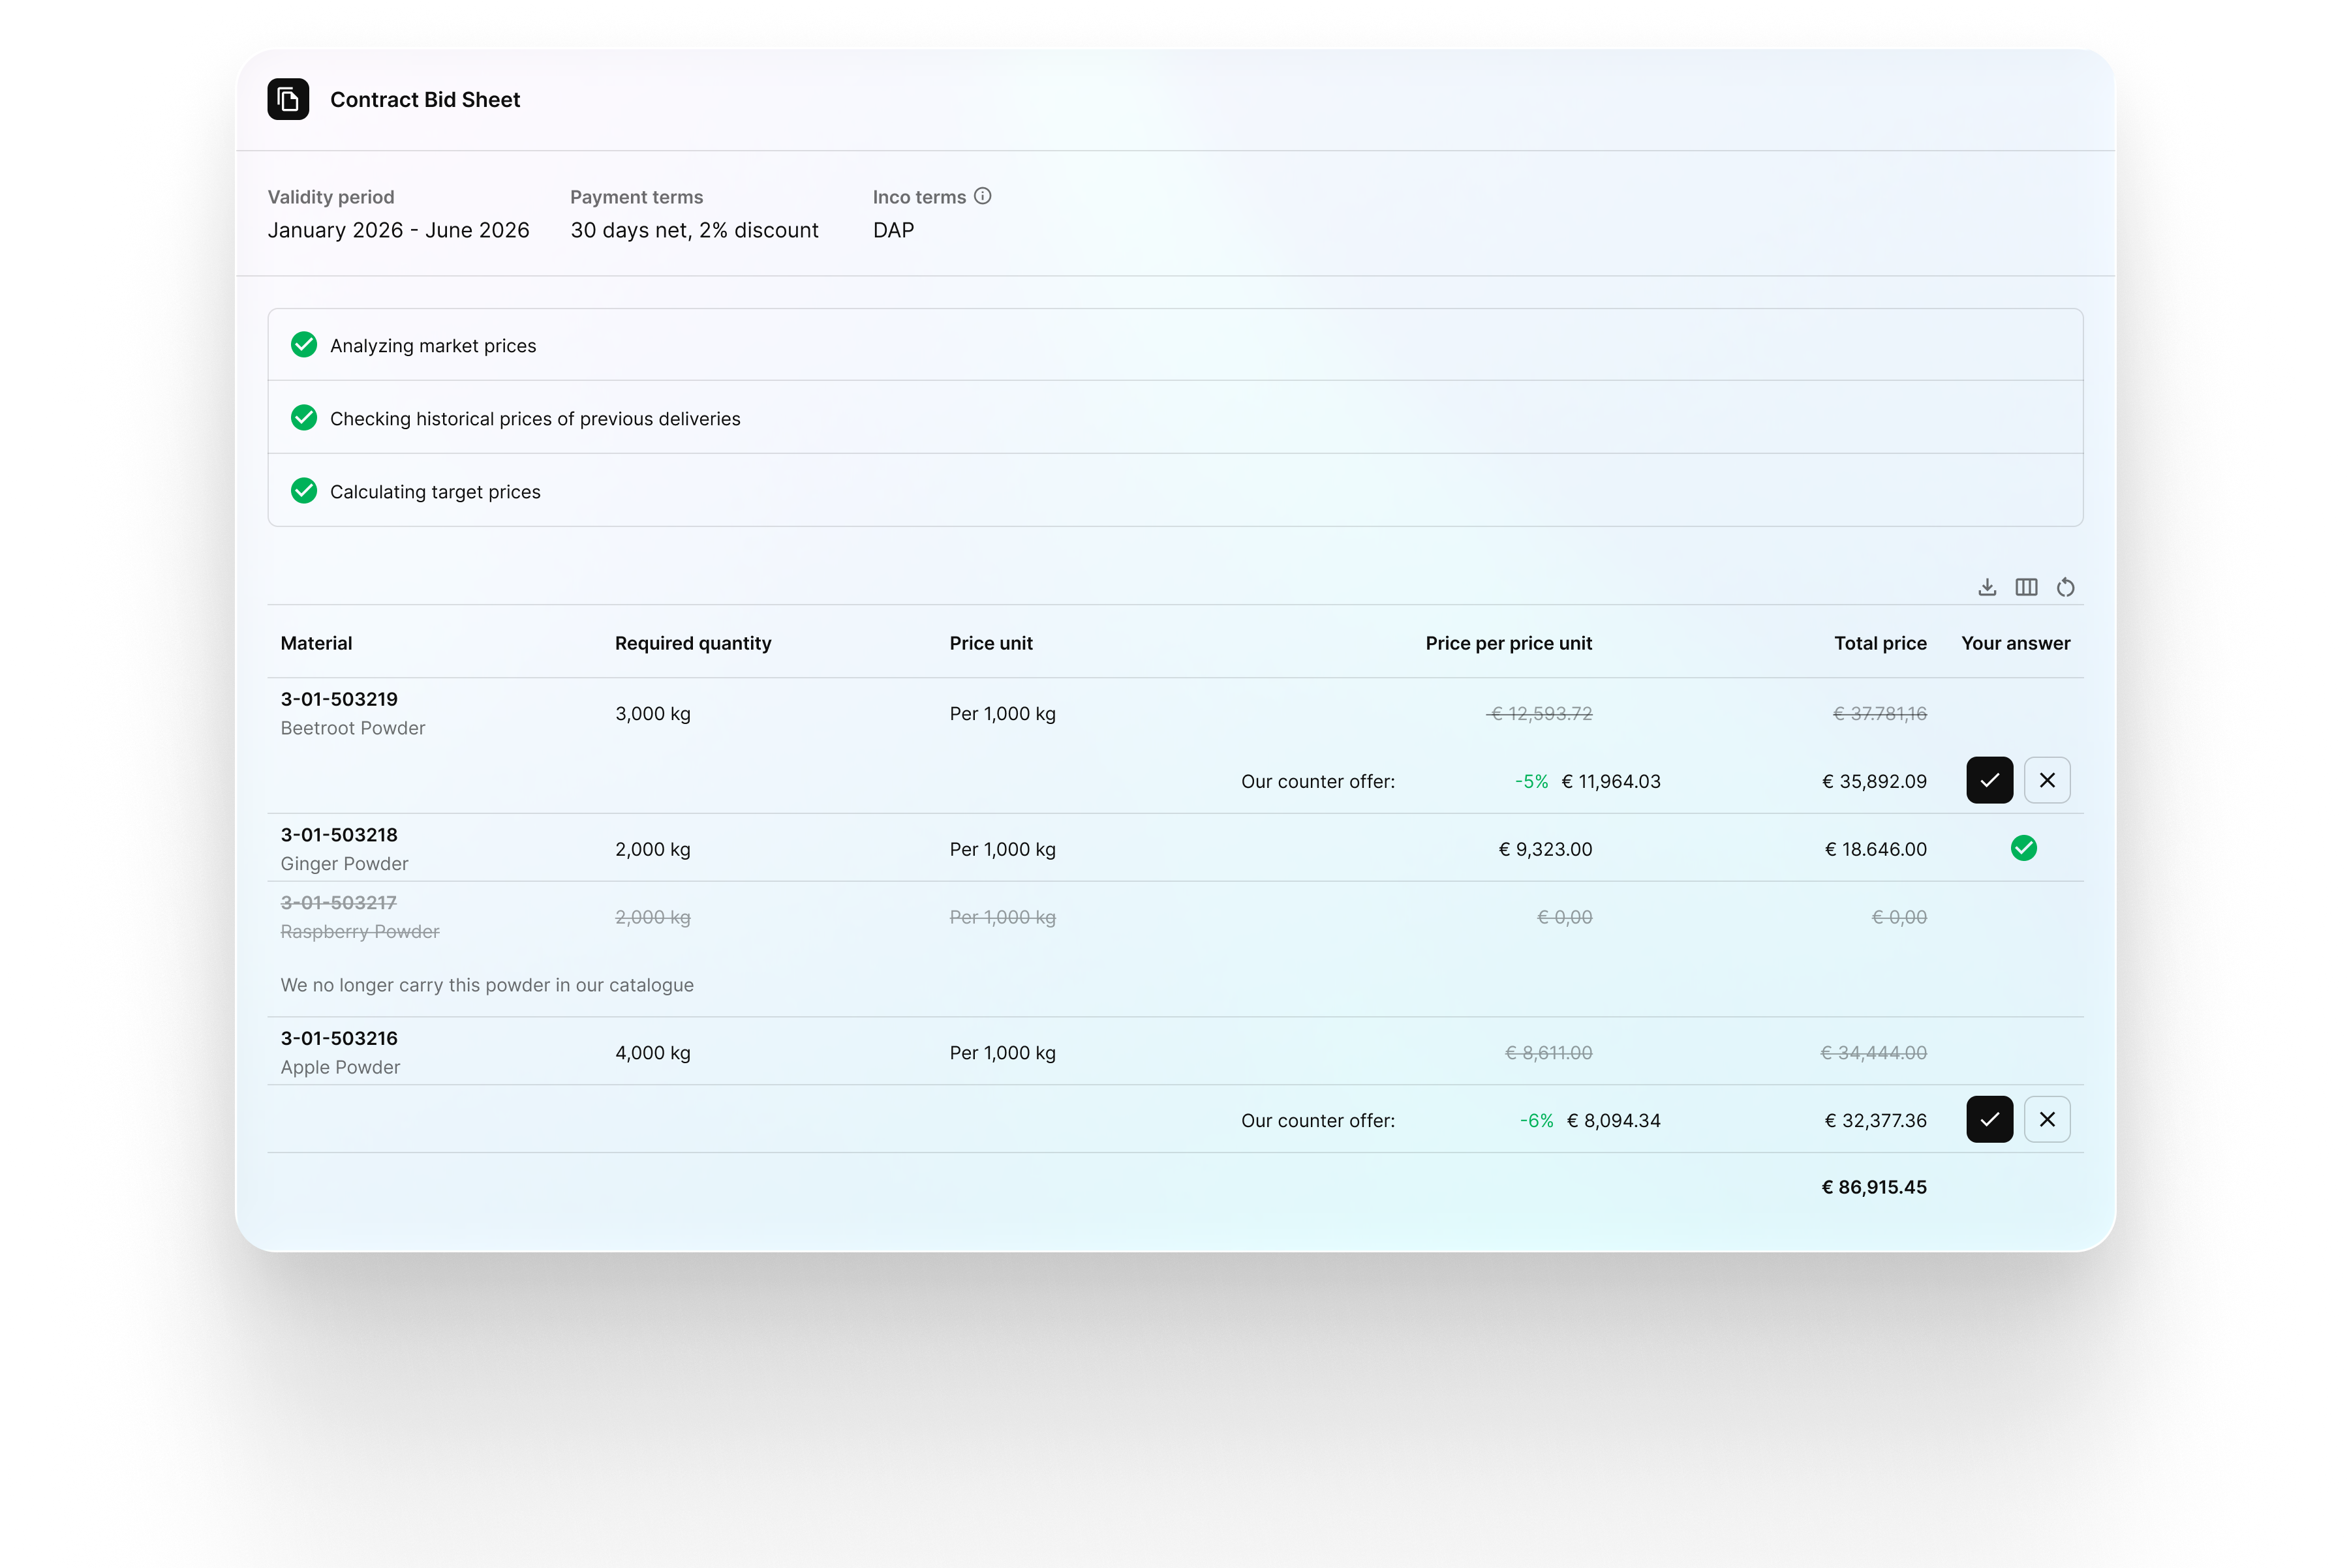The image size is (2349, 1568).
Task: Accept the Beetroot Powder counter offer
Action: click(1989, 780)
